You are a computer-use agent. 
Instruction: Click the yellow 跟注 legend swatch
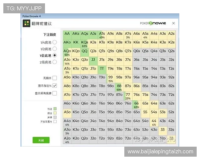pos(55,113)
